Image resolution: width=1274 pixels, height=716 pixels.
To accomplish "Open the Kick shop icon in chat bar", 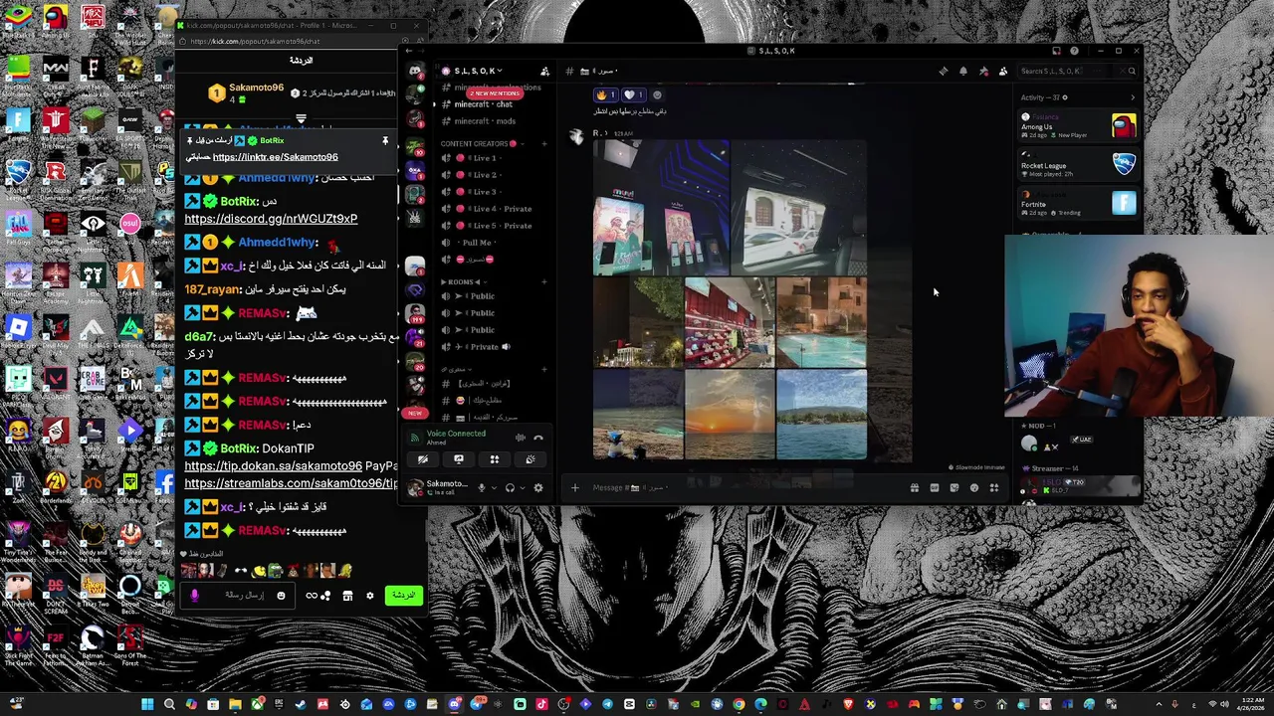I will tap(347, 596).
